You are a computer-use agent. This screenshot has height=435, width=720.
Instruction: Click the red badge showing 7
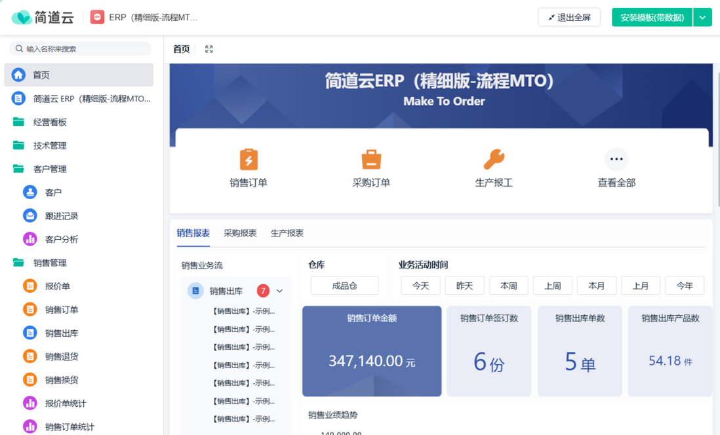263,290
